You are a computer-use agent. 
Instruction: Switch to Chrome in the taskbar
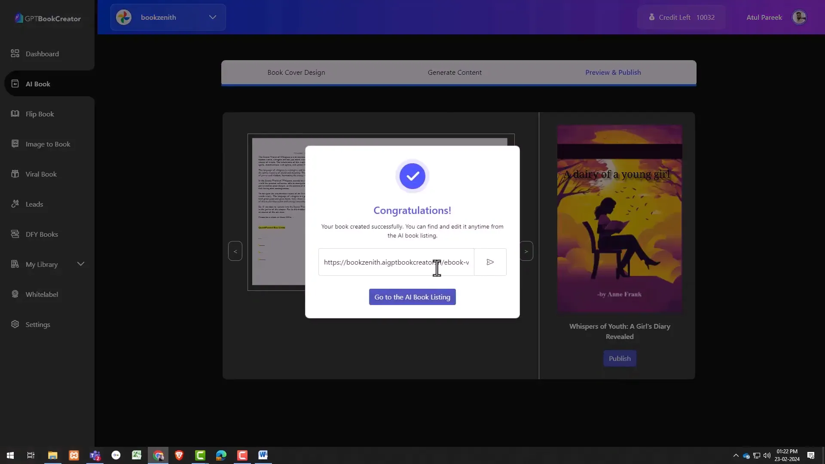pyautogui.click(x=158, y=455)
